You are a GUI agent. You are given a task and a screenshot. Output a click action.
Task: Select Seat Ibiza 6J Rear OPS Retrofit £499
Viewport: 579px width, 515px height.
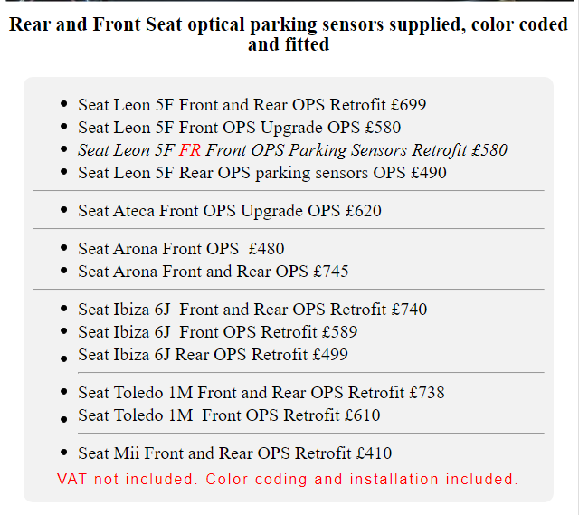213,355
